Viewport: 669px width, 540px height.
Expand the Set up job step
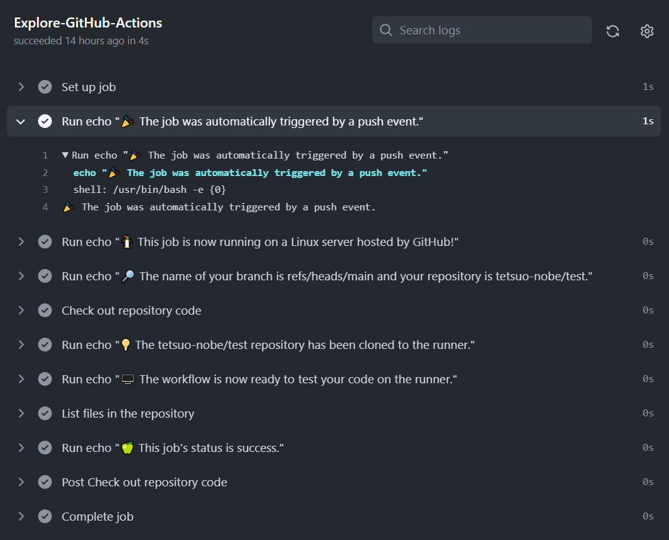pyautogui.click(x=21, y=87)
